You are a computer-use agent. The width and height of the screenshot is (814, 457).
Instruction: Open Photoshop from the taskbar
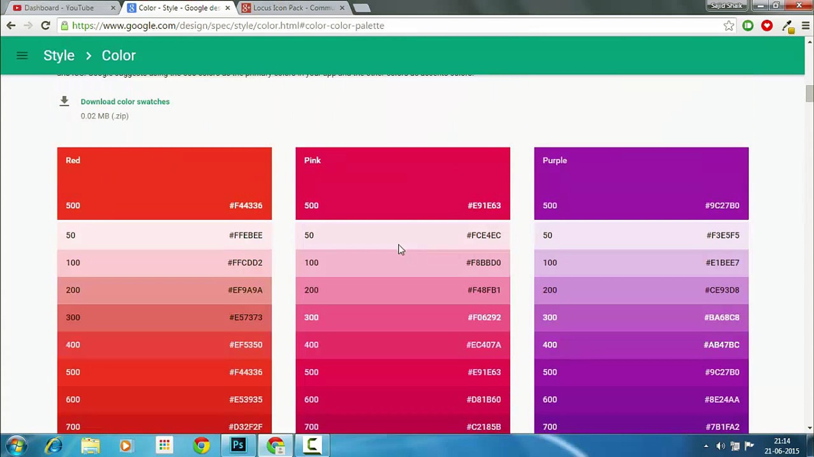coord(238,445)
